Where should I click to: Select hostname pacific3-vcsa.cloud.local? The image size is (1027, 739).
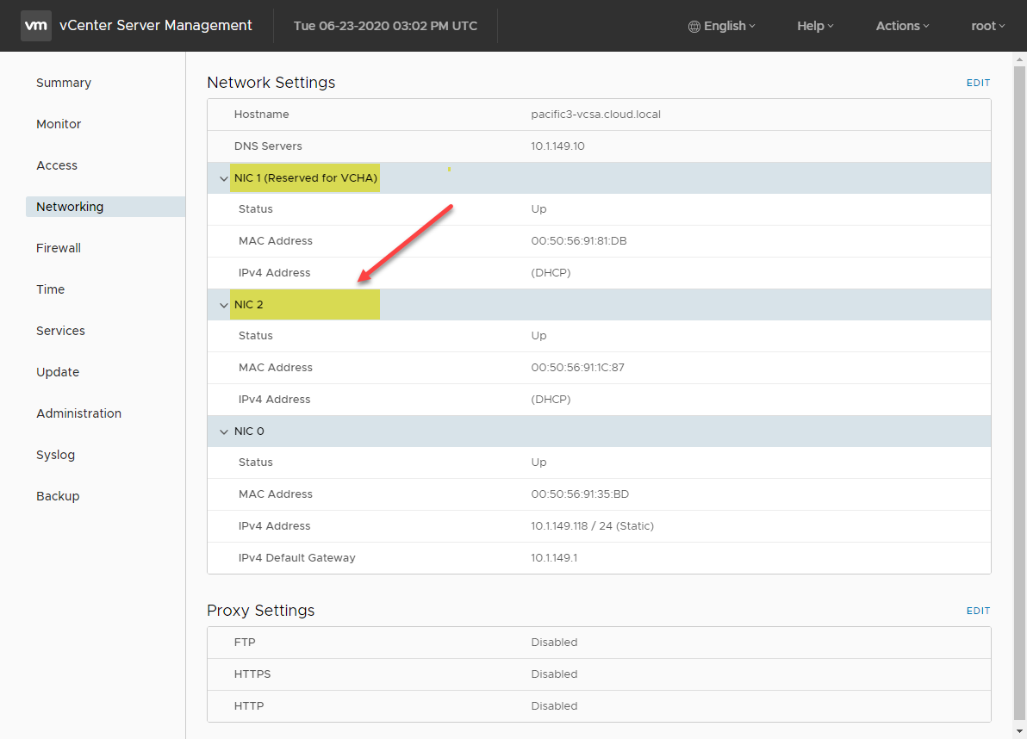click(595, 114)
